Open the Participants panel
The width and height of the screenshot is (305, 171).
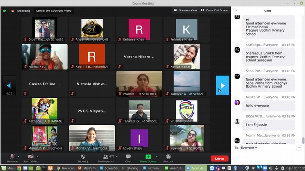(x=105, y=158)
